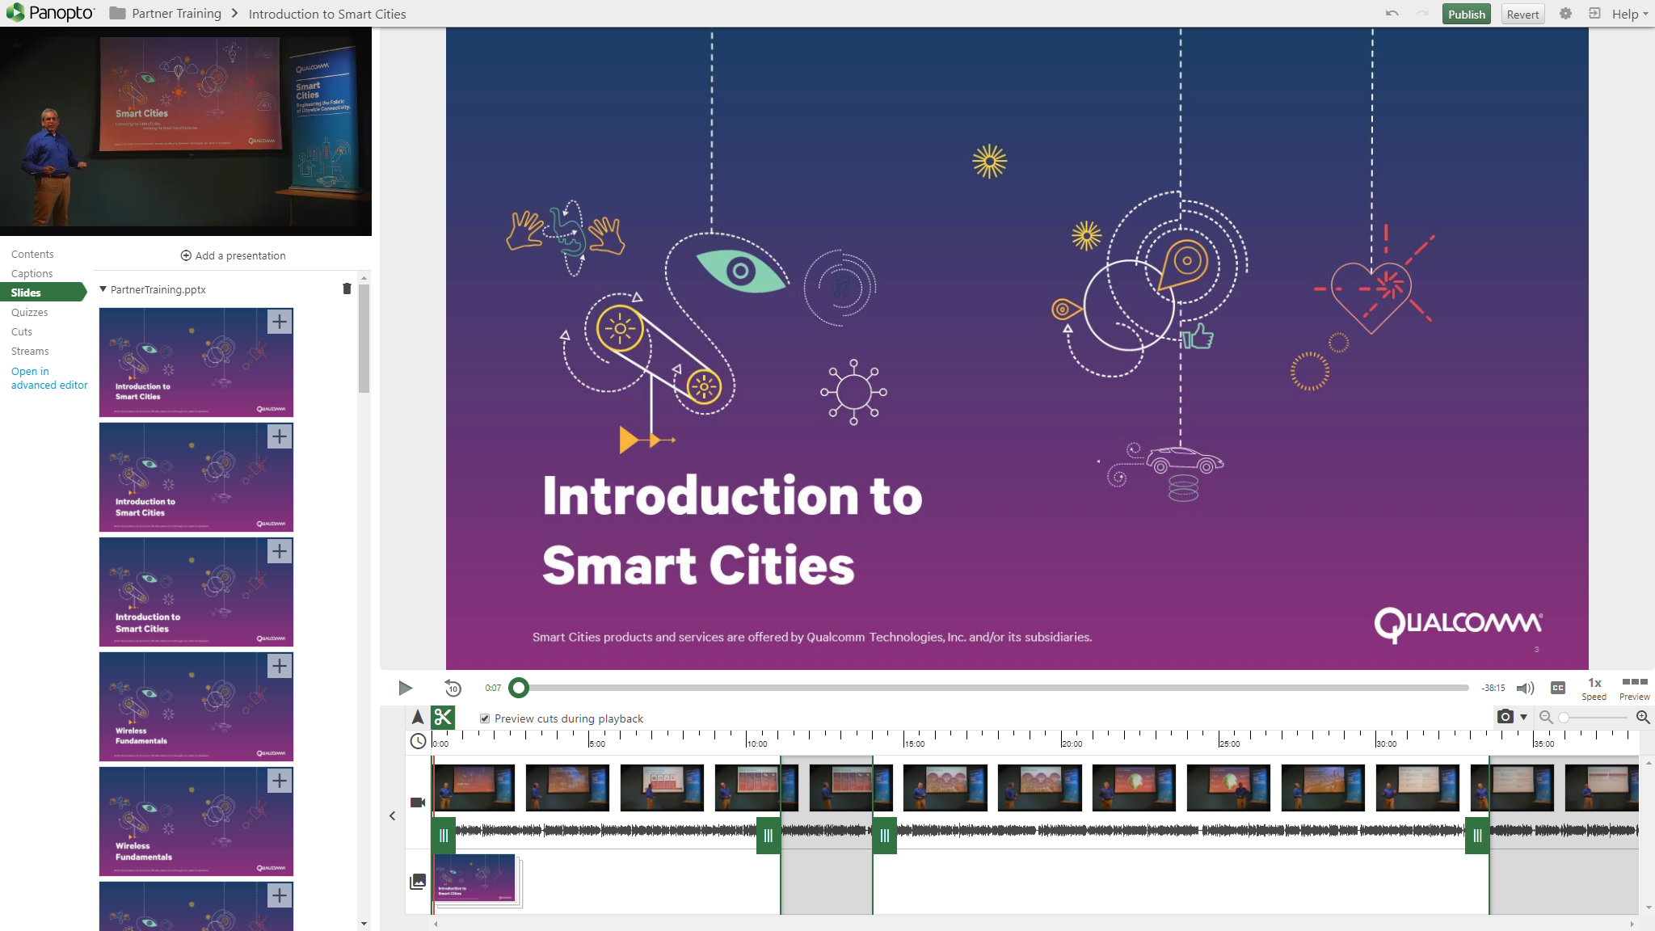Add first Wireless Fundamentals slide

click(280, 666)
